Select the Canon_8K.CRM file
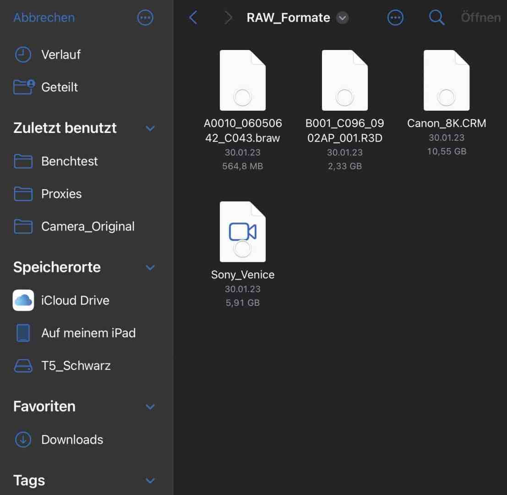Image resolution: width=507 pixels, height=495 pixels. [x=447, y=80]
